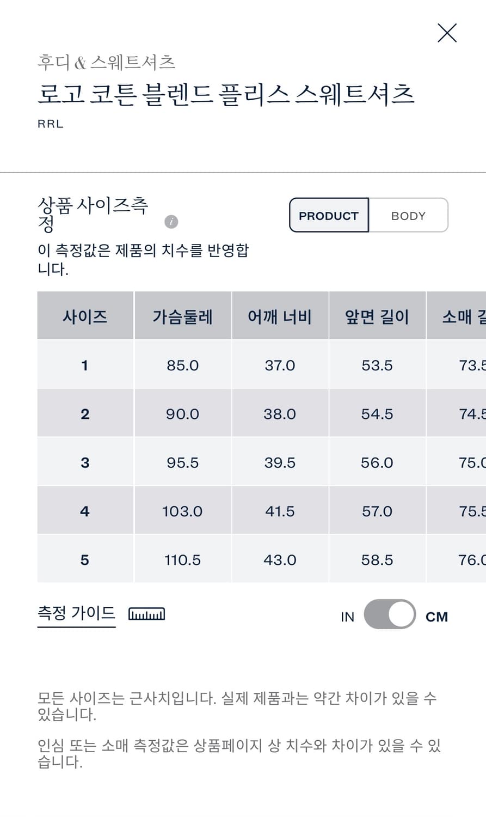Click the CM unit label
This screenshot has width=486, height=817.
click(436, 617)
